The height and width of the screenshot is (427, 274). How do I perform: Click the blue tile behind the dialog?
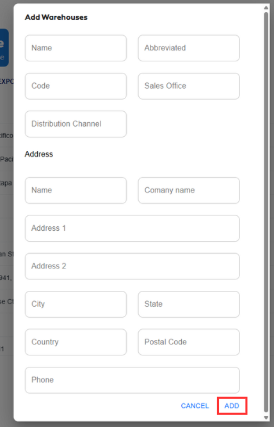(4, 48)
